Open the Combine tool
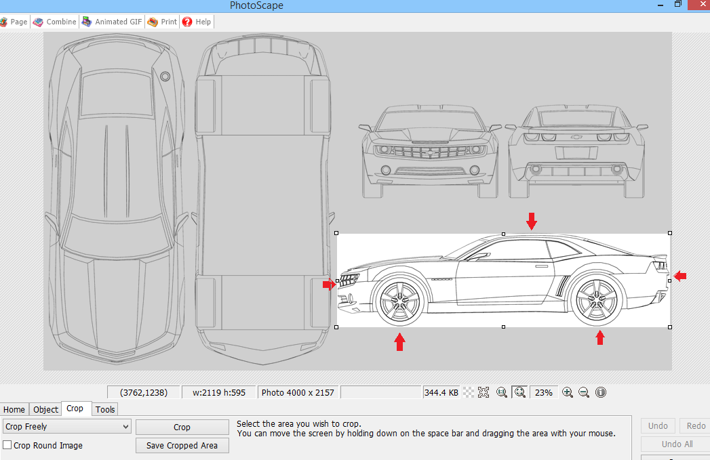710x460 pixels. coord(54,21)
